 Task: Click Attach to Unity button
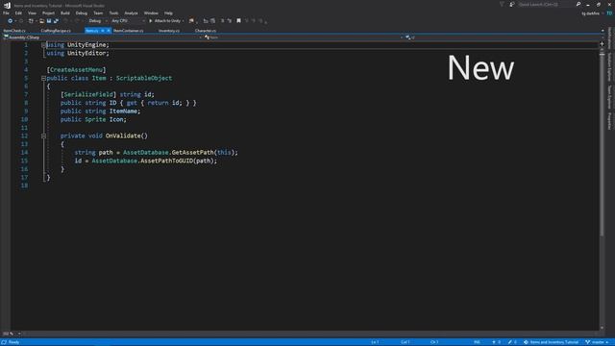click(164, 21)
